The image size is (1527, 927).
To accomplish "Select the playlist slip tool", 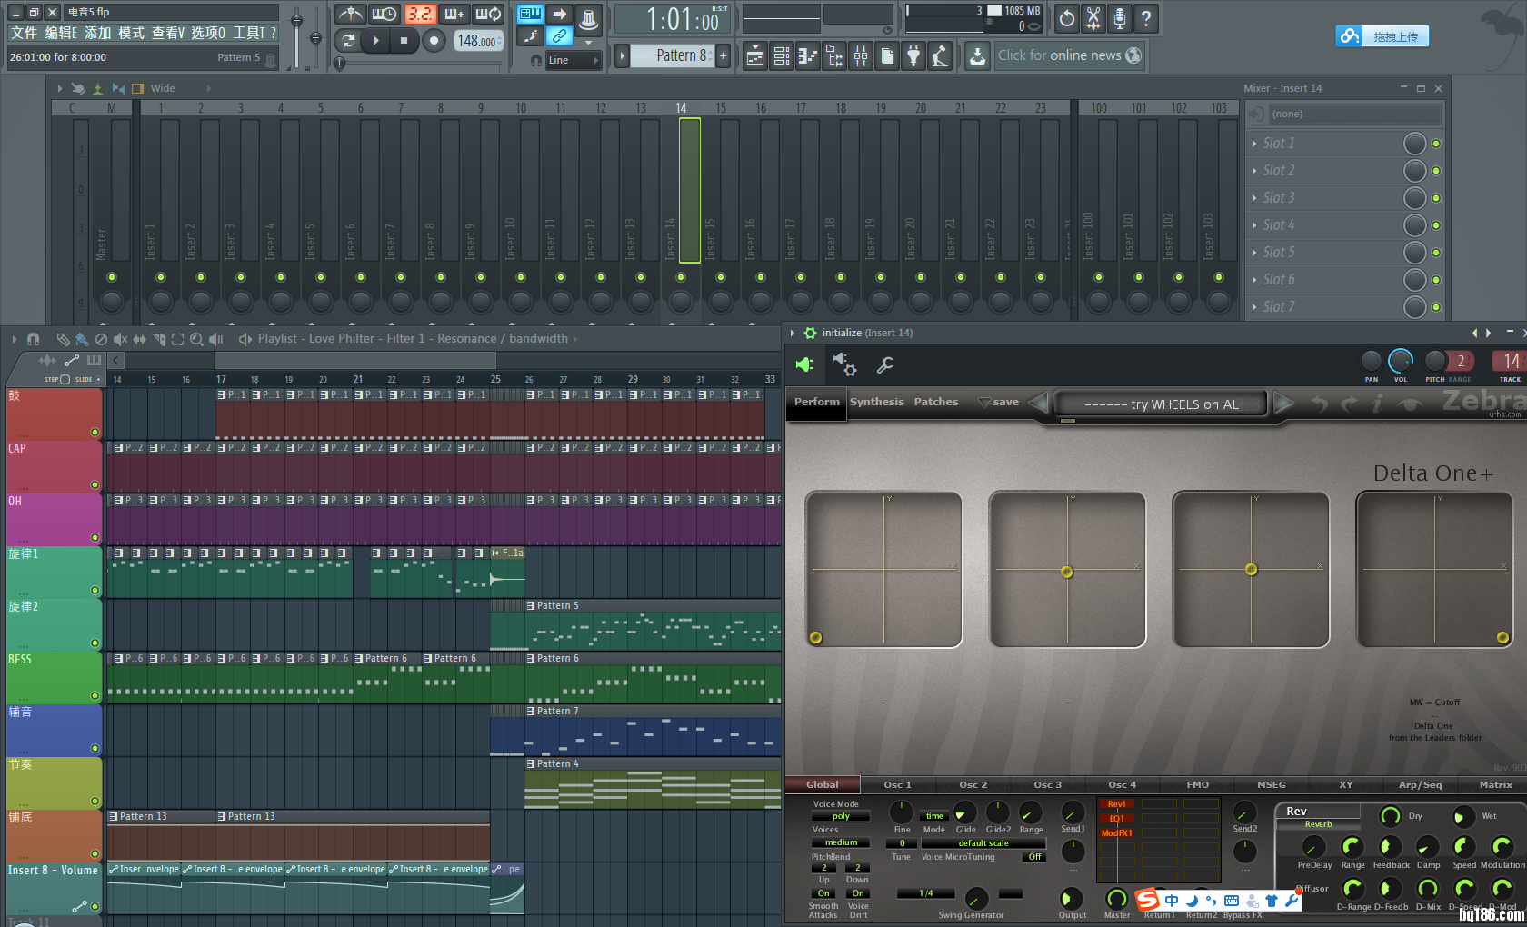I will click(x=139, y=339).
